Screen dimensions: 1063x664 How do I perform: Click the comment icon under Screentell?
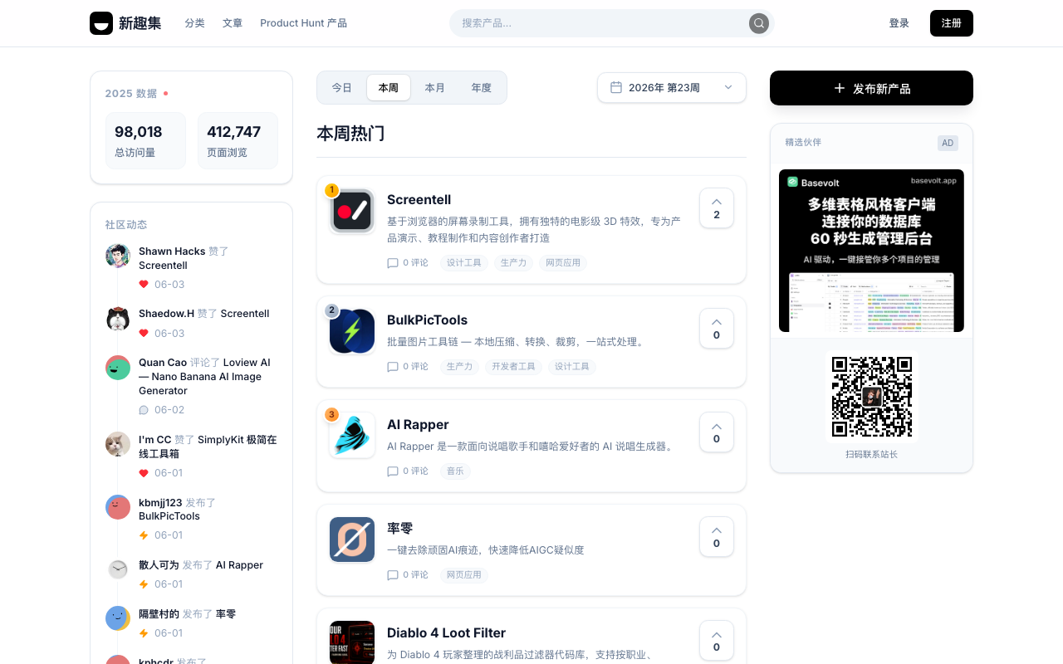pos(393,263)
